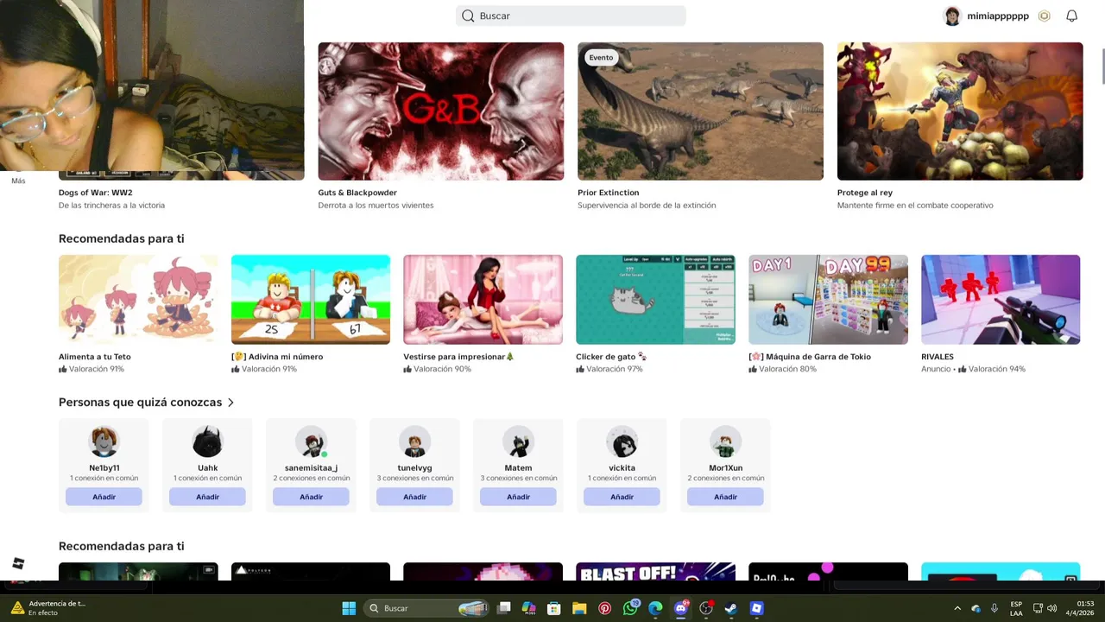Open Prior Extinction event thumbnail
The image size is (1105, 622).
[x=700, y=111]
